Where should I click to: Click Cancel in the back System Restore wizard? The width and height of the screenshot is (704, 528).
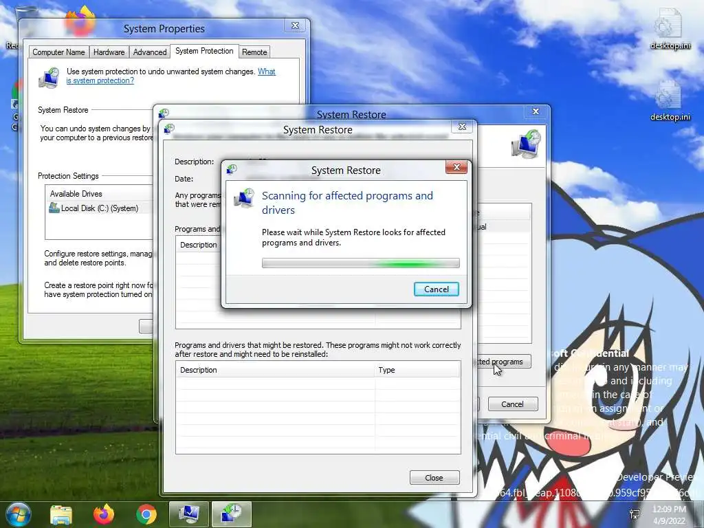[x=512, y=404]
